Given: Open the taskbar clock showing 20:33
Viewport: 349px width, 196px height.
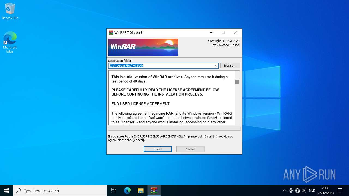Looking at the screenshot, I should click(326, 191).
